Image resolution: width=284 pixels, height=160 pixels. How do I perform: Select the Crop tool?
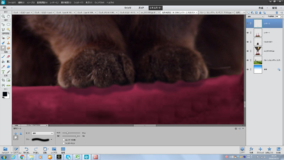click(x=3, y=80)
